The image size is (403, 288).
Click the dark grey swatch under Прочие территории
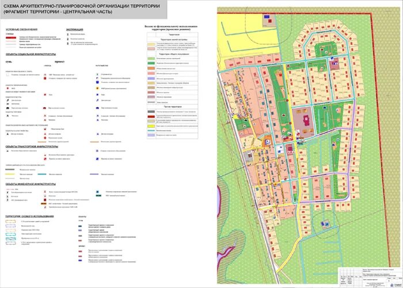[151, 112]
